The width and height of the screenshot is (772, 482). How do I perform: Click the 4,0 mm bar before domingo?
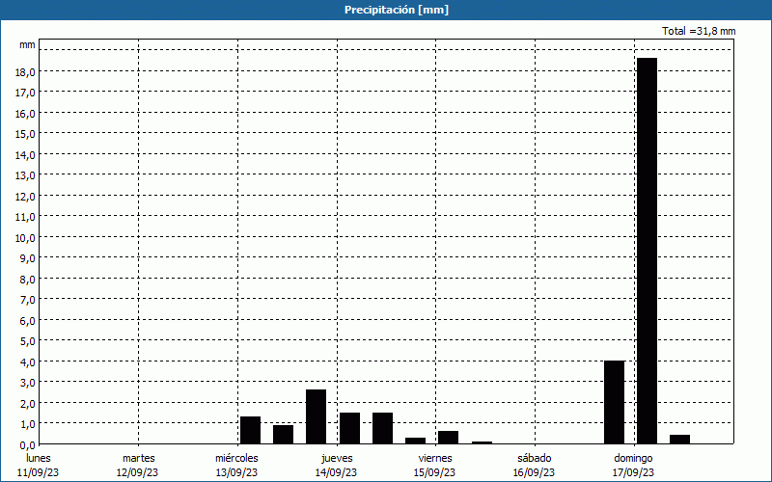coord(614,402)
